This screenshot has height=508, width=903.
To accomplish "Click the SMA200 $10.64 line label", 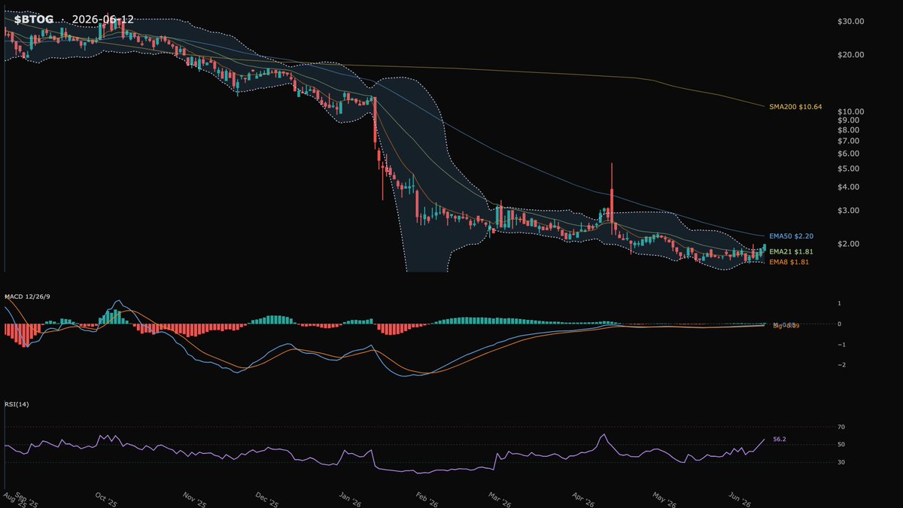I will [x=795, y=108].
